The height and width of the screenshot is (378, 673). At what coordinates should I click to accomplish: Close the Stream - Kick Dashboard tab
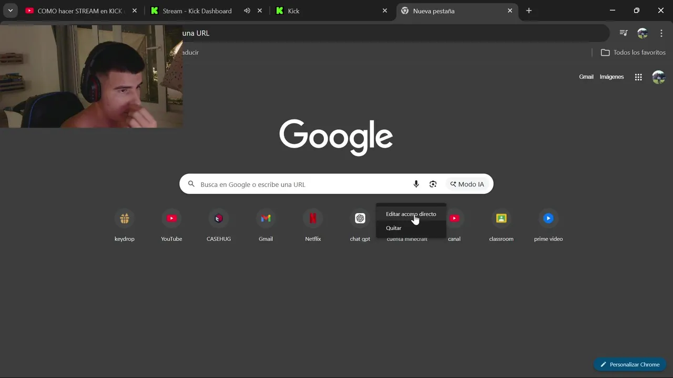click(260, 10)
